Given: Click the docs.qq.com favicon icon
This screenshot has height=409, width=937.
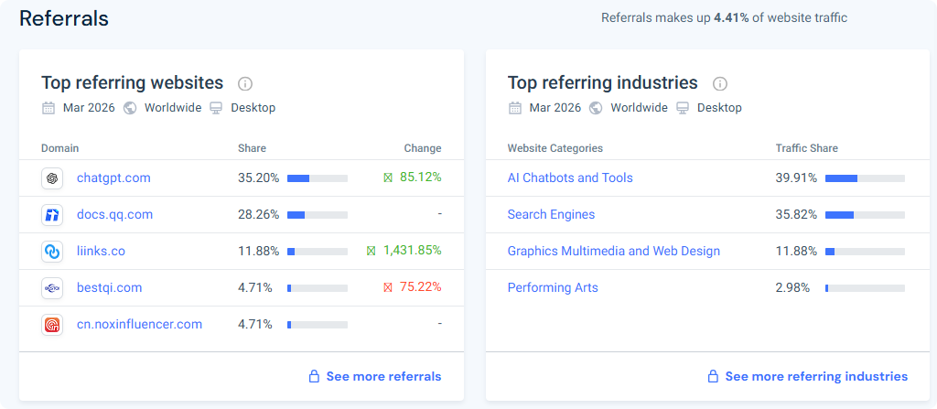Looking at the screenshot, I should [x=52, y=215].
